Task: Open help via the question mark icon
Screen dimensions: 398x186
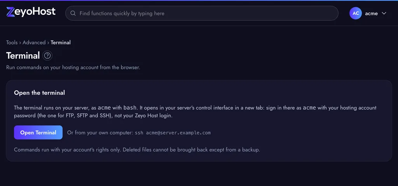Action: [x=47, y=56]
